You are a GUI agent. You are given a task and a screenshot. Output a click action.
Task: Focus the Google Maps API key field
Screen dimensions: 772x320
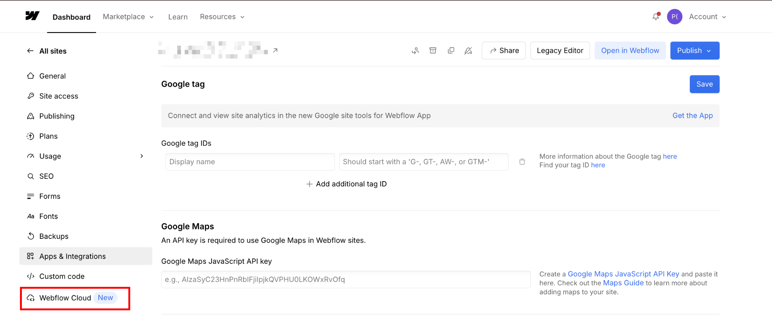click(x=346, y=280)
